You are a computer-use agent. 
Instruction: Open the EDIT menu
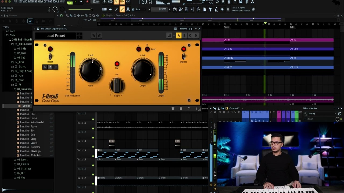(20, 2)
